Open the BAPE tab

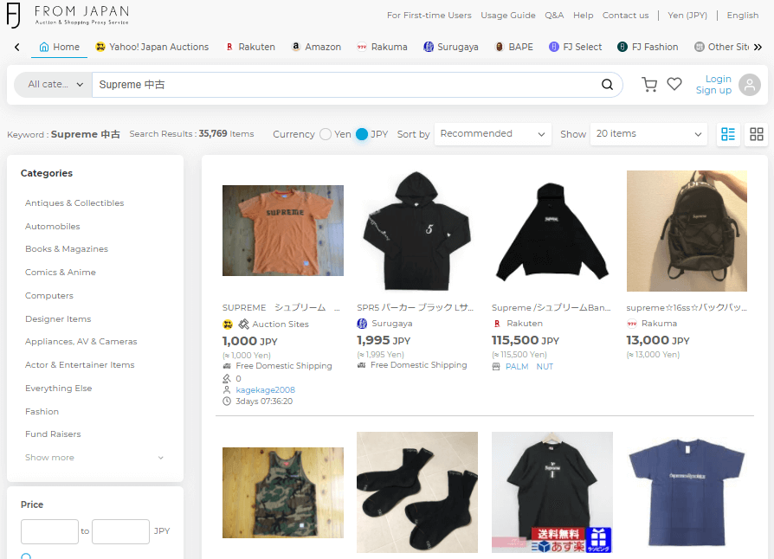(x=514, y=47)
